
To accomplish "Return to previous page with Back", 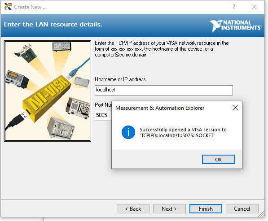I will click(133, 209).
